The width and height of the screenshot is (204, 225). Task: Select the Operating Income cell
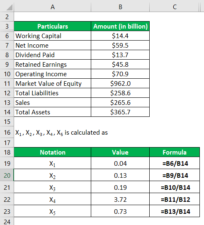[53, 74]
